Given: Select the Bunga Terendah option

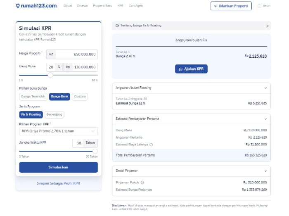Looking at the screenshot, I should click(33, 96).
